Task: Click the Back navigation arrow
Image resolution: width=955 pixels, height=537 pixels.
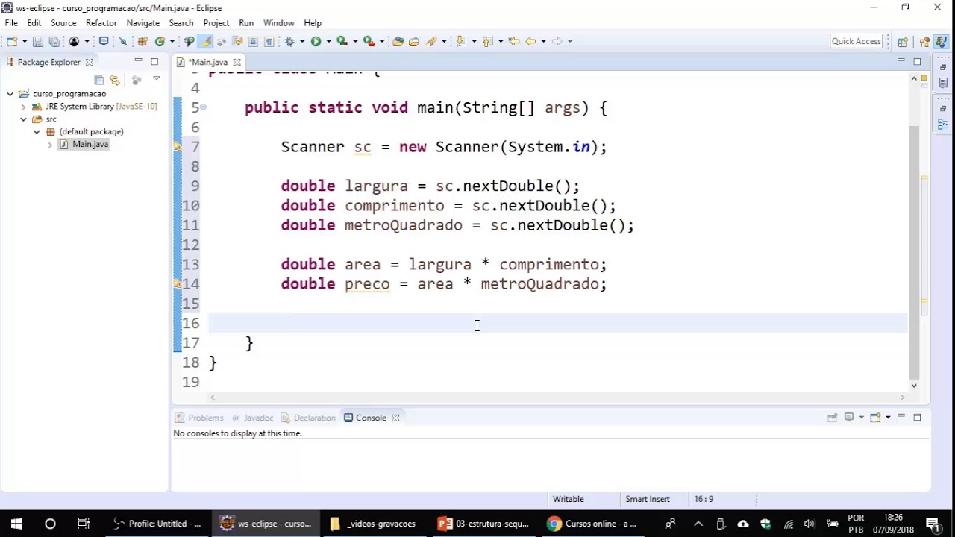Action: click(x=530, y=41)
